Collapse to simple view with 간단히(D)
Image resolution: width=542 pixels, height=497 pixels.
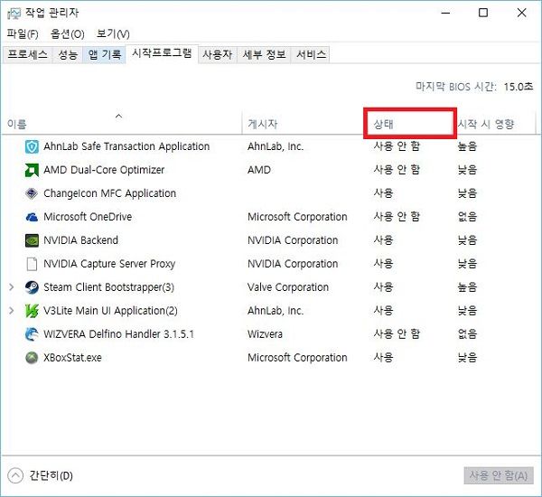(40, 476)
